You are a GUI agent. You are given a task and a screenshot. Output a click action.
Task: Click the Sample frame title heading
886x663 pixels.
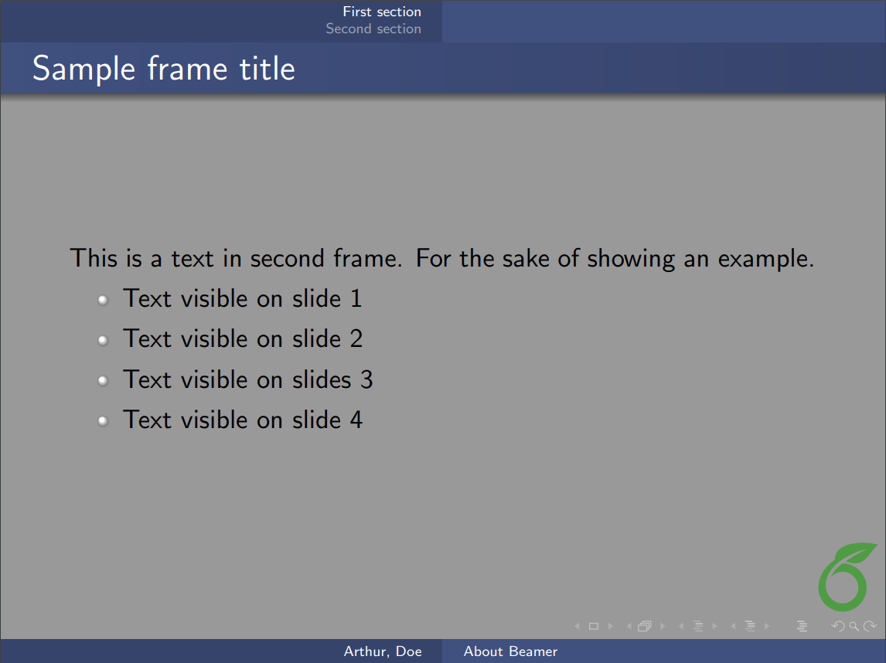point(164,69)
